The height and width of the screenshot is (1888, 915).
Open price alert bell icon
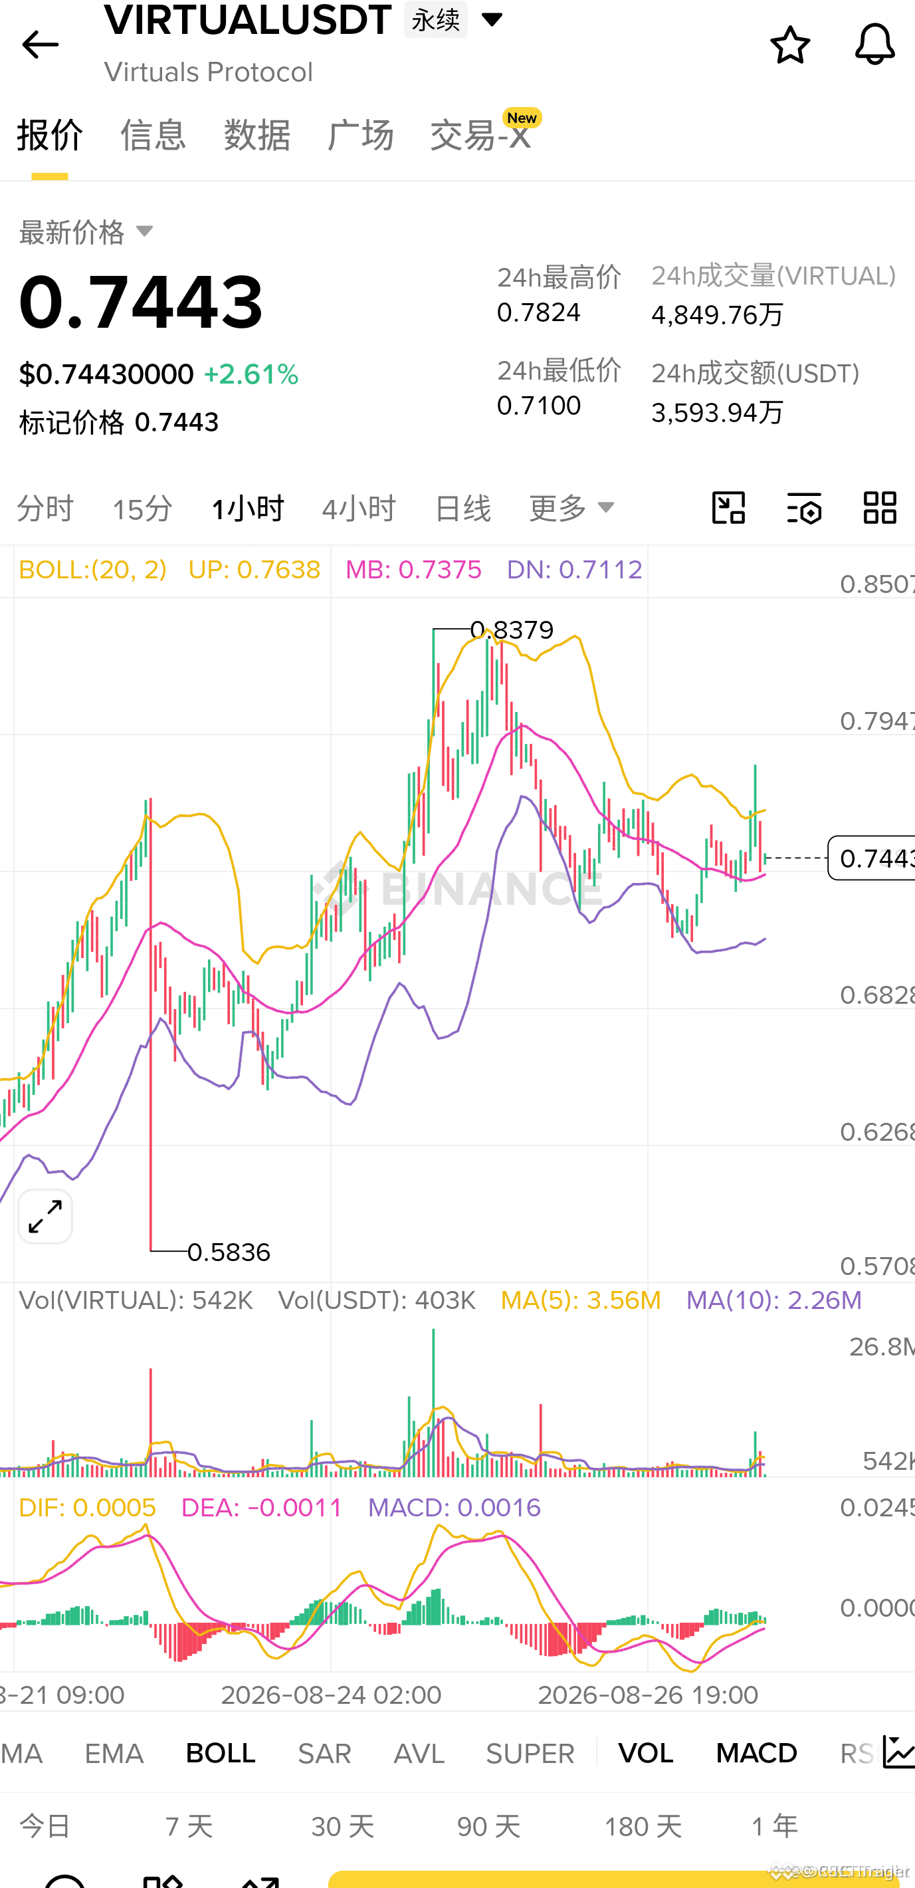point(874,44)
